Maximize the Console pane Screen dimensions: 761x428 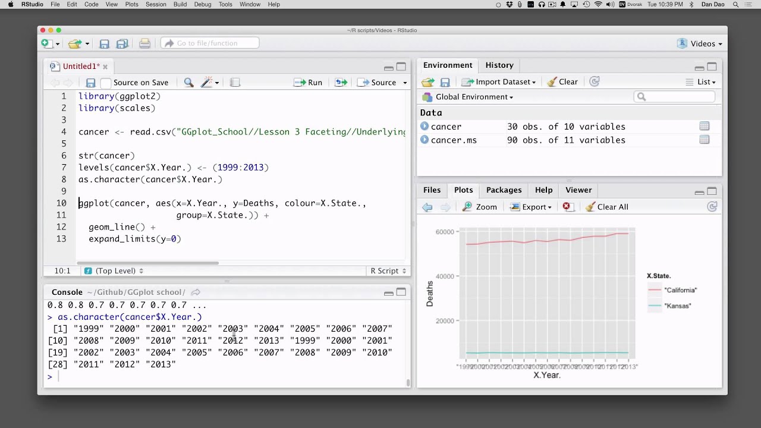tap(401, 292)
